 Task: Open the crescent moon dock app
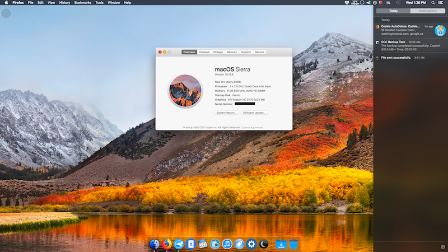[264, 244]
